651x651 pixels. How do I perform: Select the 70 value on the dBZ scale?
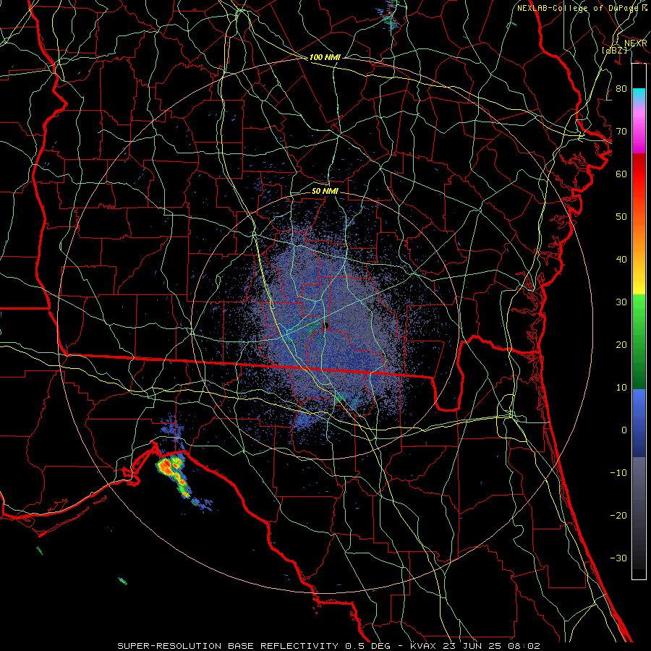coord(621,131)
